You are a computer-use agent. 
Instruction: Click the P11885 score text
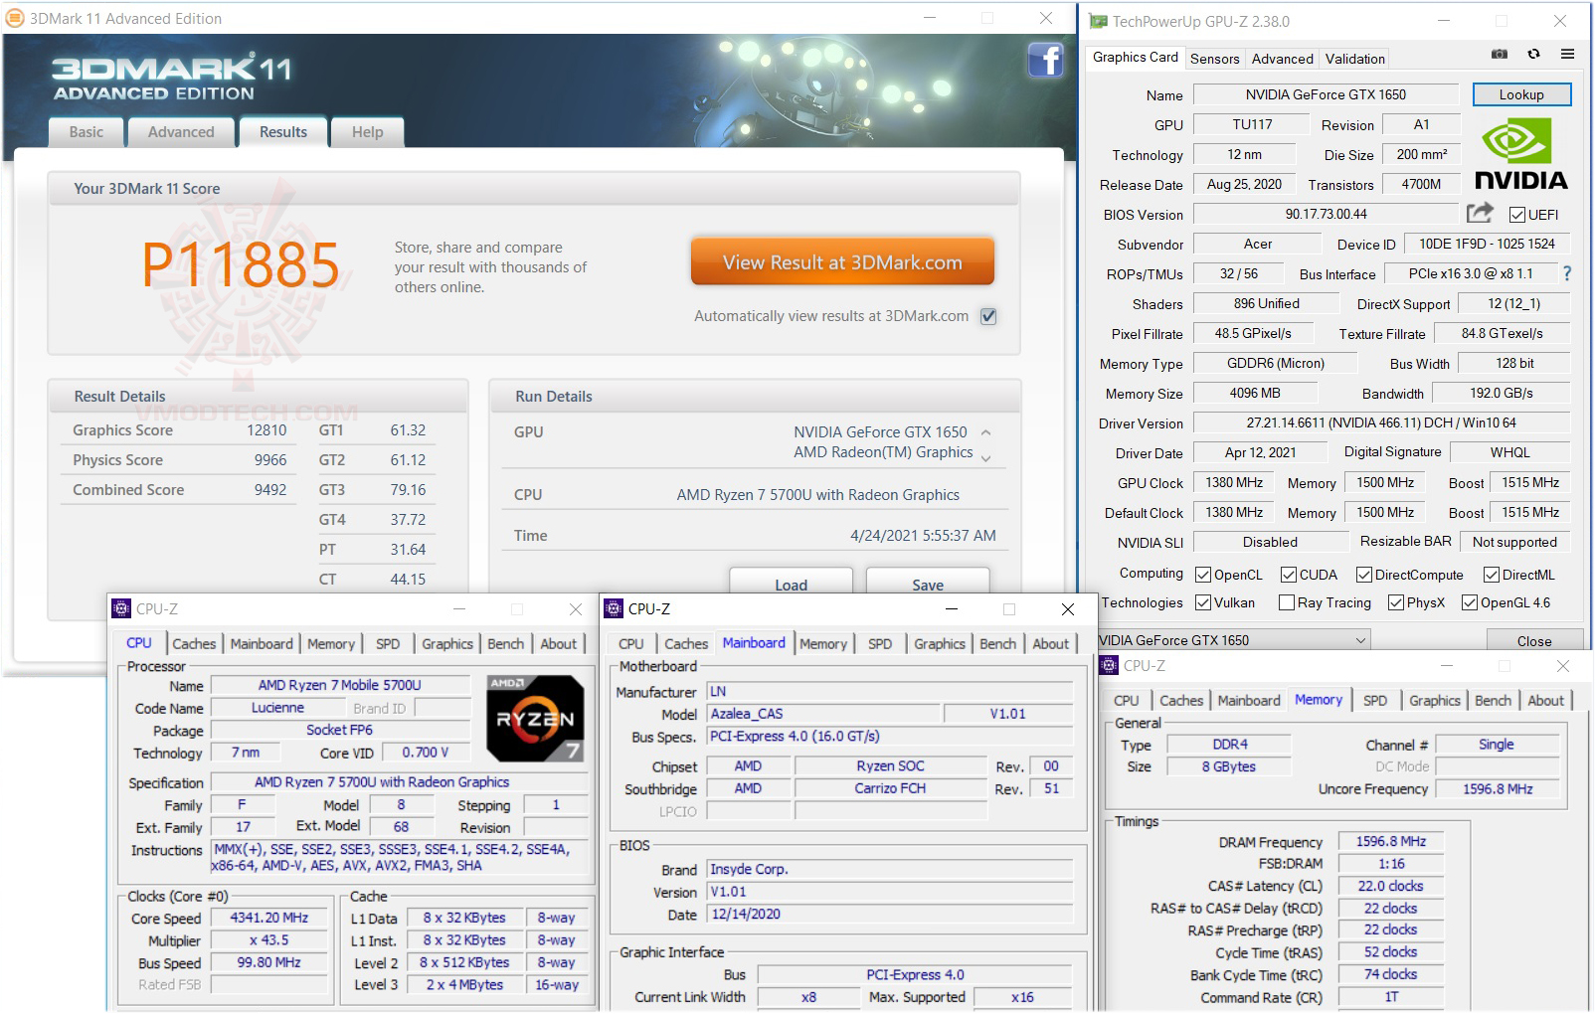(x=241, y=264)
